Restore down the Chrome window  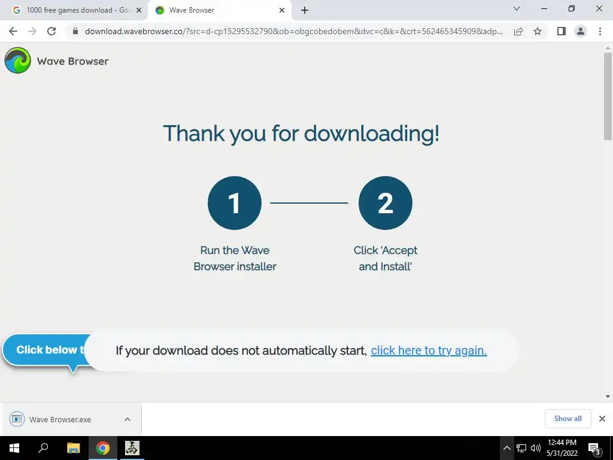[x=572, y=8]
